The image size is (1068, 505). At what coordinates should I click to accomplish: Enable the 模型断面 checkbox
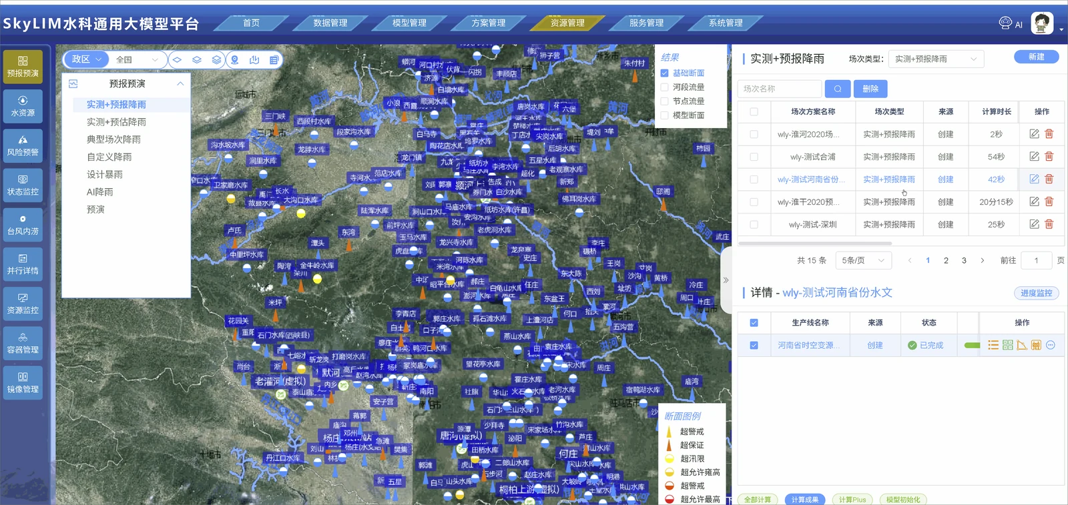(665, 115)
